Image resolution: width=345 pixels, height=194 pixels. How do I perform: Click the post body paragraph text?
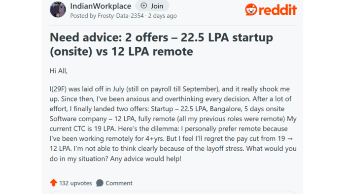[x=173, y=124]
